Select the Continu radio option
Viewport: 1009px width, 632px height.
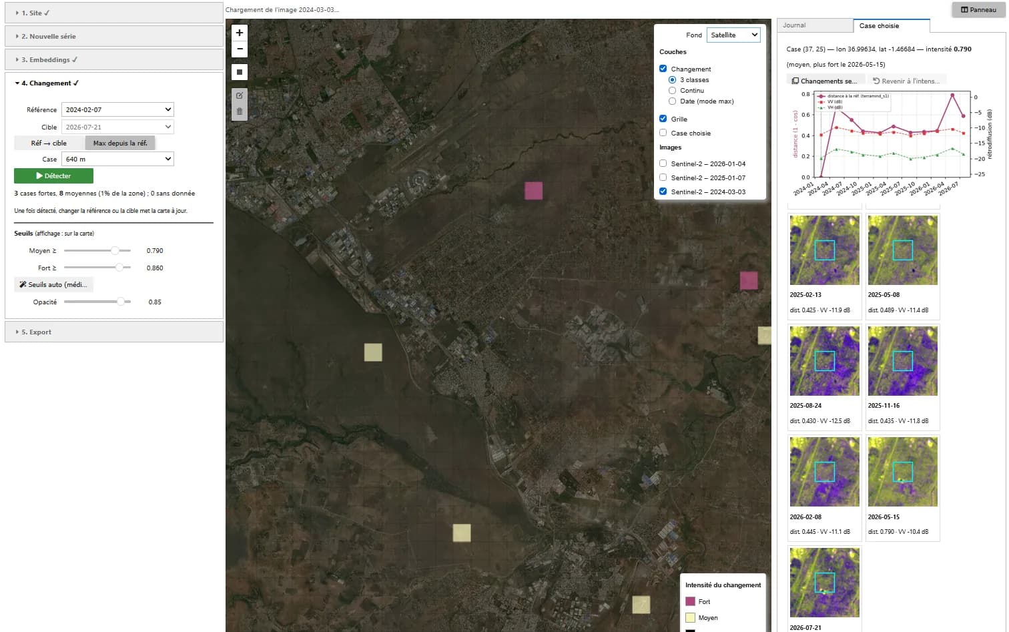(x=673, y=90)
